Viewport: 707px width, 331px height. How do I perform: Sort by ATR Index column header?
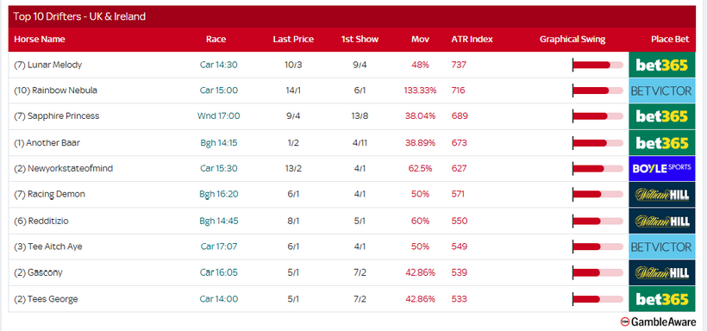tap(472, 40)
